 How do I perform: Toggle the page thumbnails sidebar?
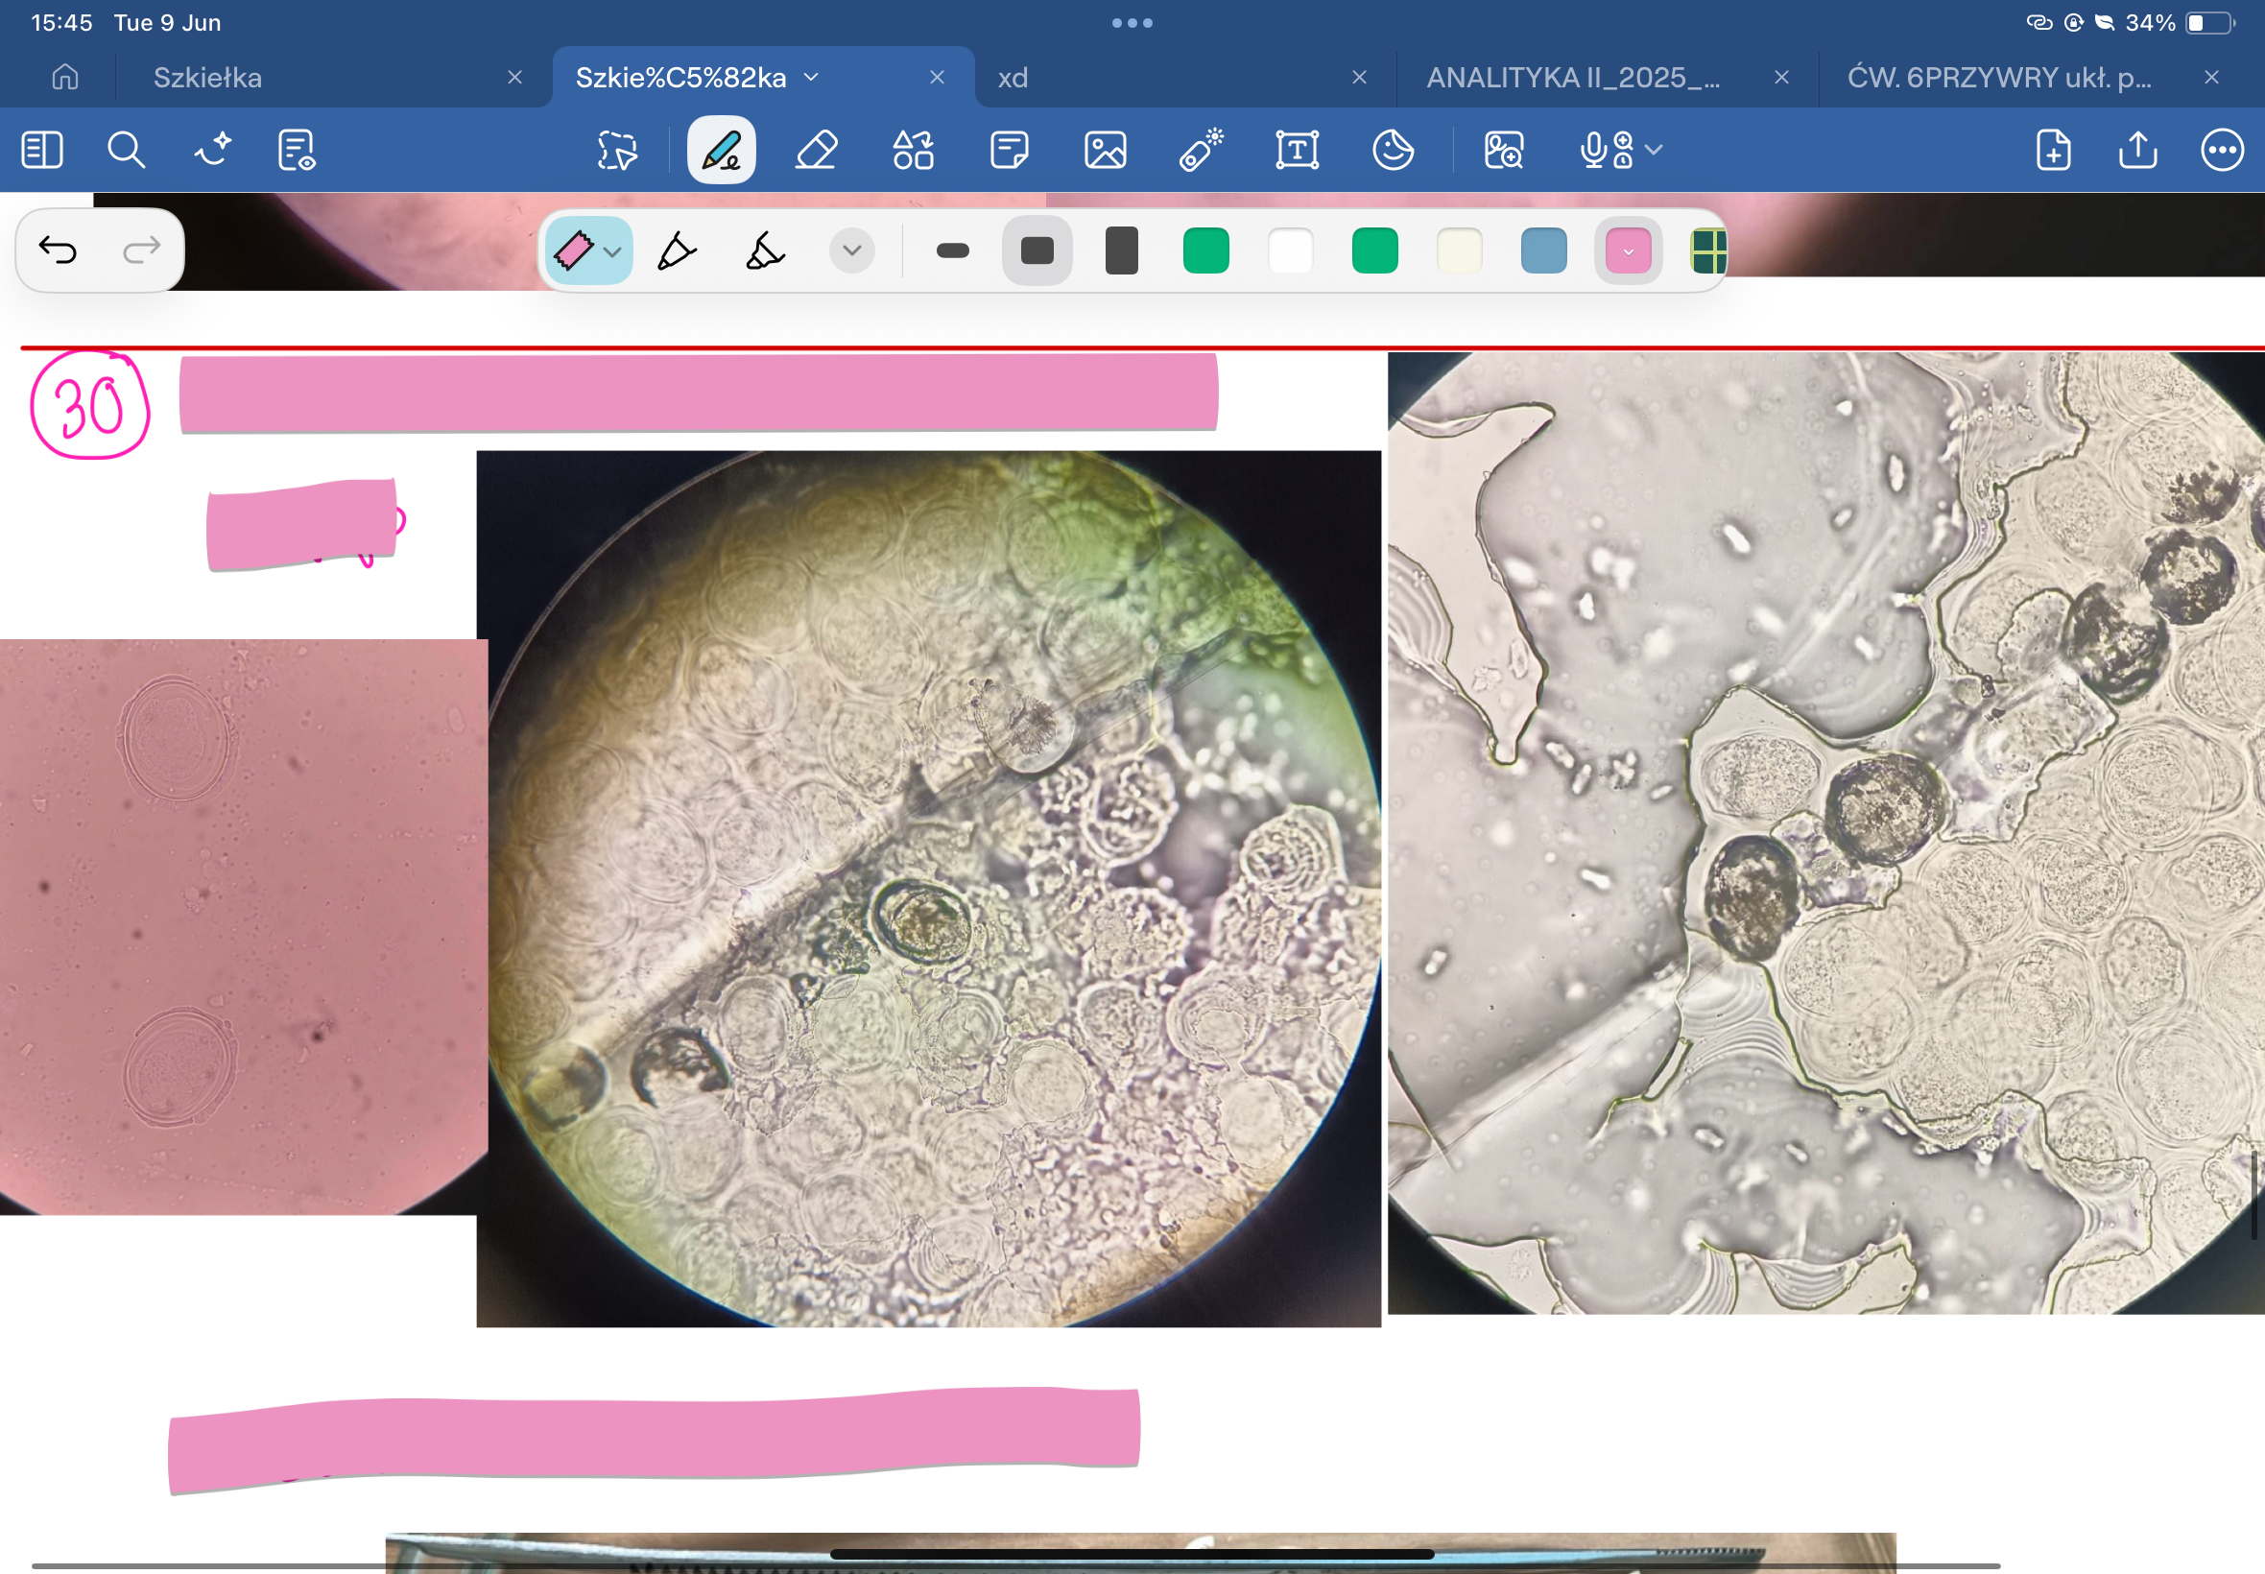pyautogui.click(x=41, y=150)
